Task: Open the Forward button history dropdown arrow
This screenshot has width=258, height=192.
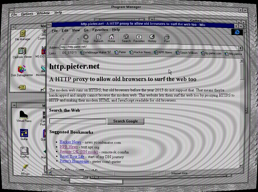Action: coord(78,39)
